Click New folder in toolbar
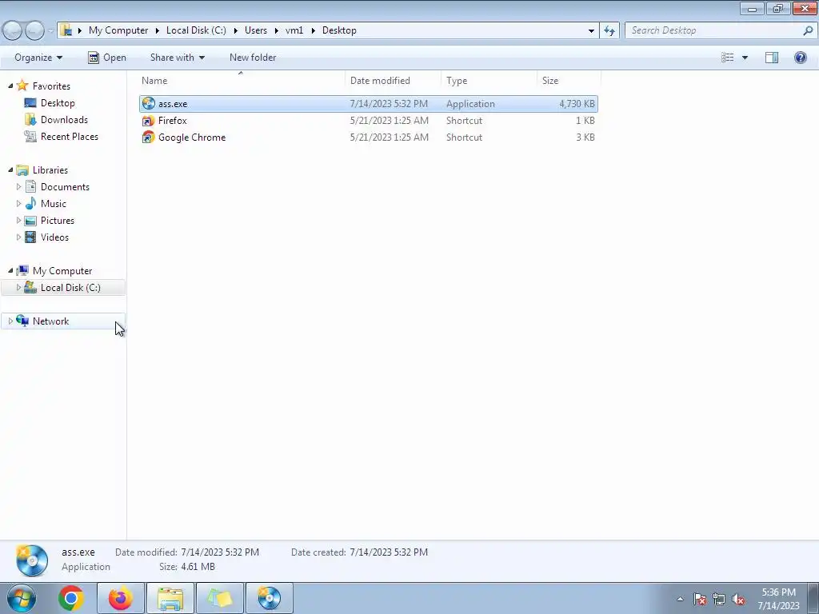Image resolution: width=819 pixels, height=614 pixels. [x=253, y=58]
